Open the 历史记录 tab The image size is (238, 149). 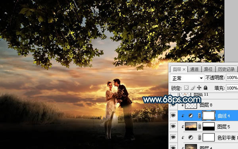226,69
